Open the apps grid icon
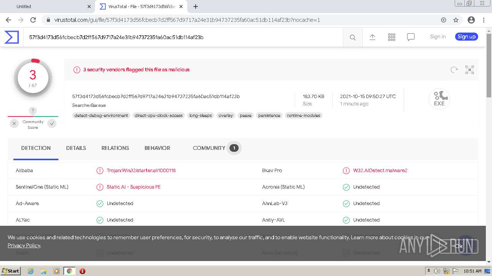The image size is (492, 276). pos(391,37)
